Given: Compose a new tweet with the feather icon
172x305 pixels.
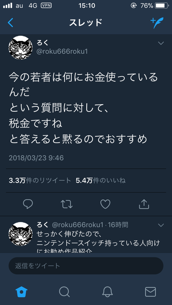Looking at the screenshot, I should (157, 23).
